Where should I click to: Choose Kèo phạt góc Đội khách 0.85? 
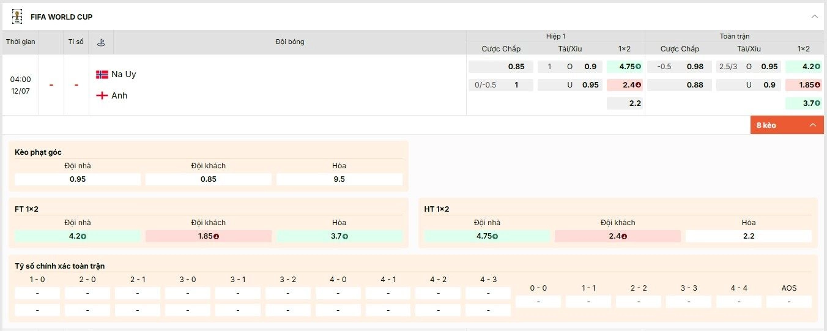(x=209, y=179)
